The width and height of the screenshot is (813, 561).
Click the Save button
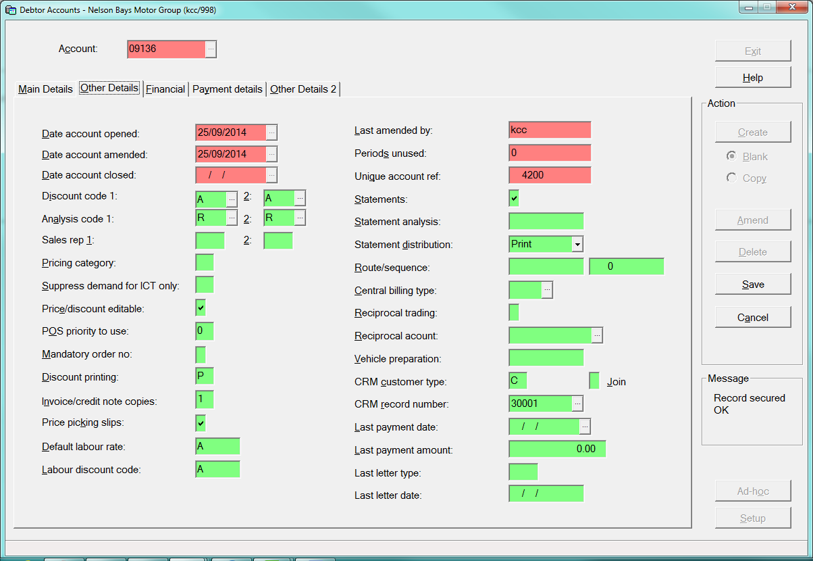[753, 285]
